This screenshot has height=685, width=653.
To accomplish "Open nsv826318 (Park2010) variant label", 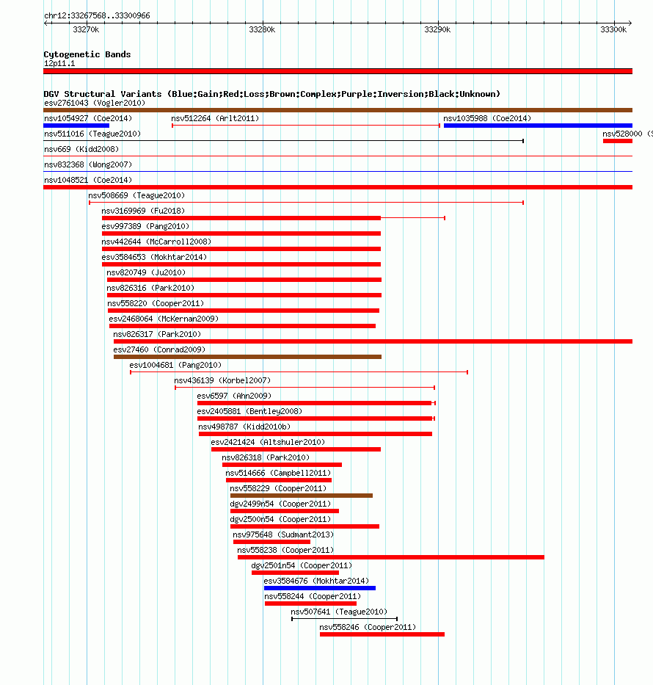I will tap(266, 458).
